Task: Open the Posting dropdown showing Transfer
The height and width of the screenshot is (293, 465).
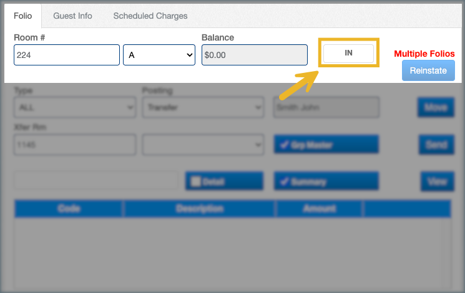Action: 202,107
